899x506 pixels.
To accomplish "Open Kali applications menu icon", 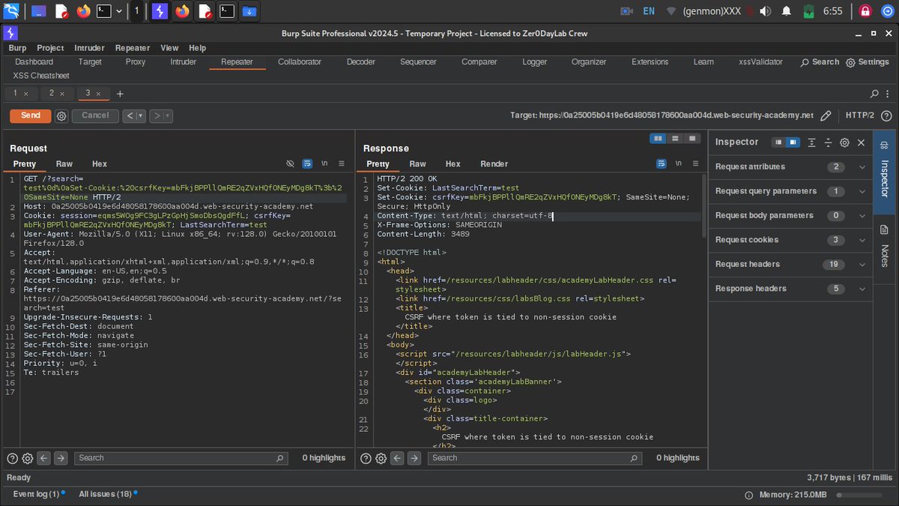I will 12,11.
